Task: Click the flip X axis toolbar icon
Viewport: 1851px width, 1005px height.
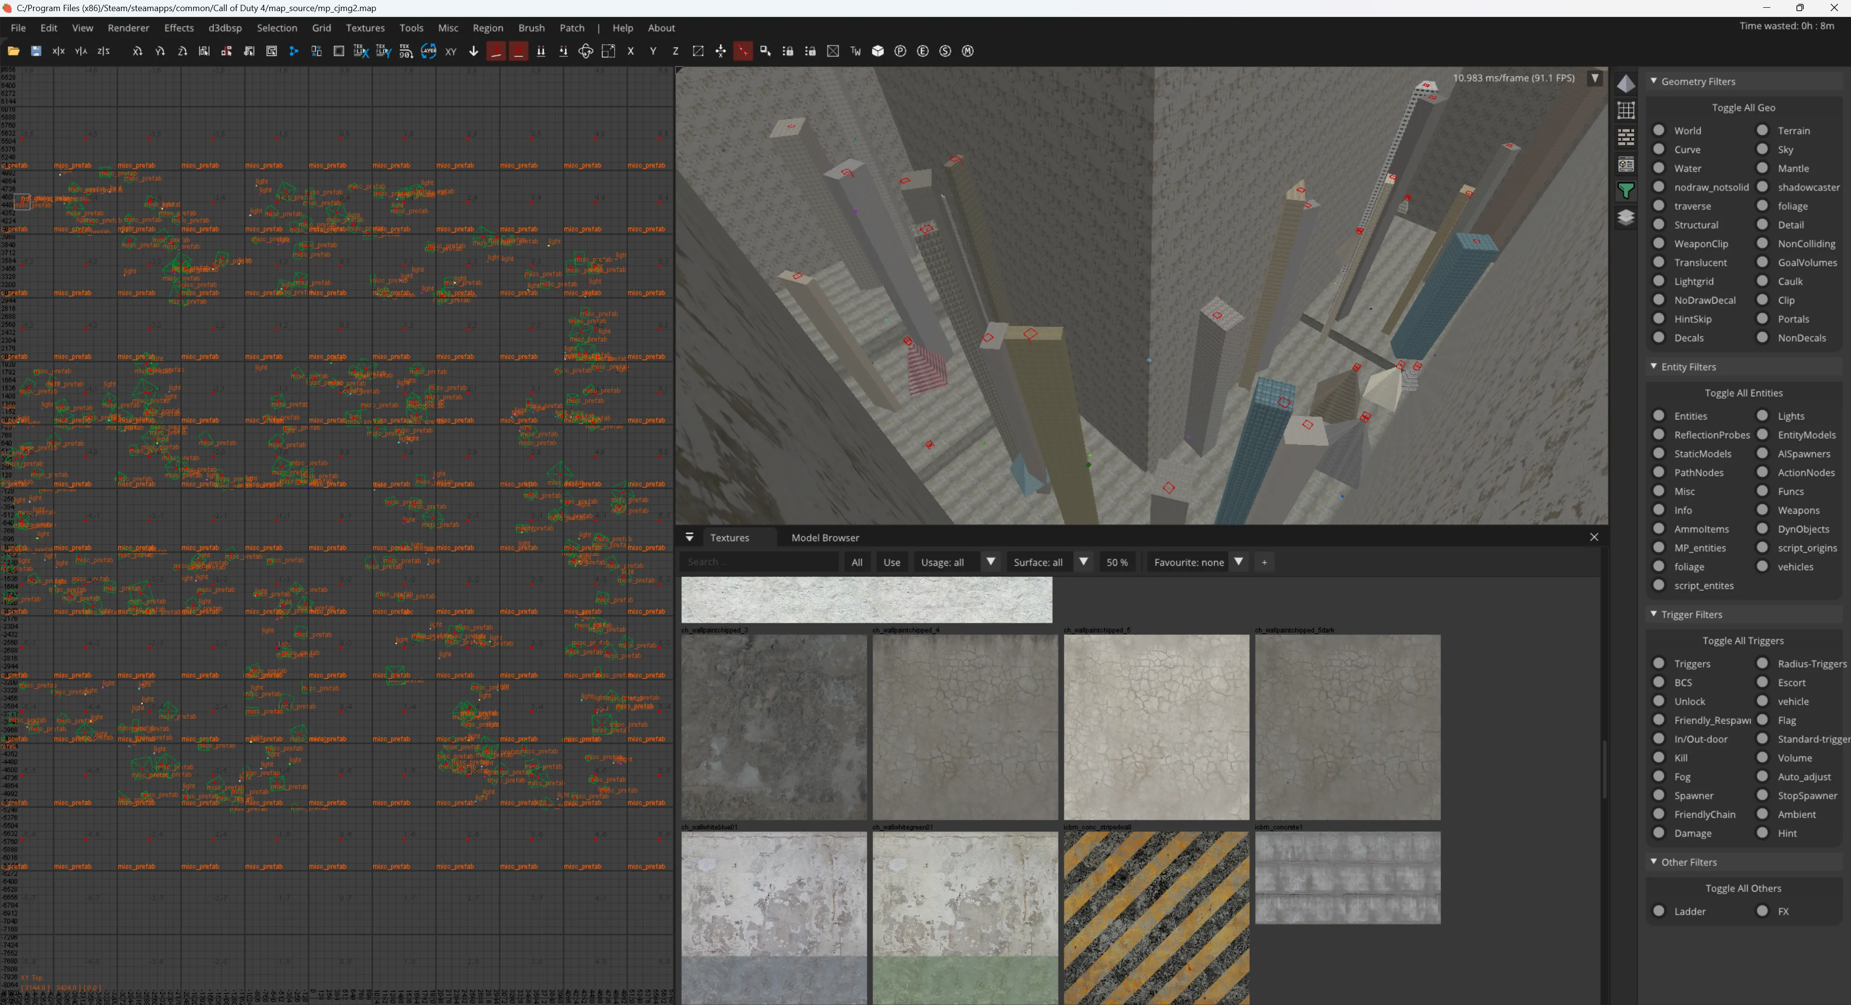Action: click(59, 51)
